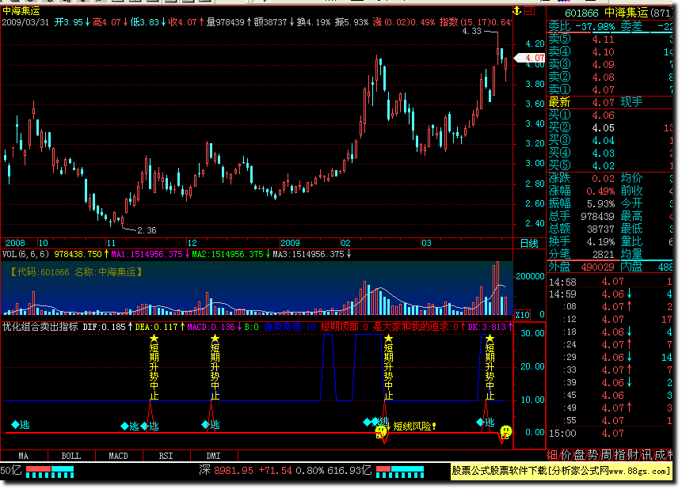Select the 卖③ 4.09 ask row
This screenshot has width=682, height=489.
[x=610, y=64]
